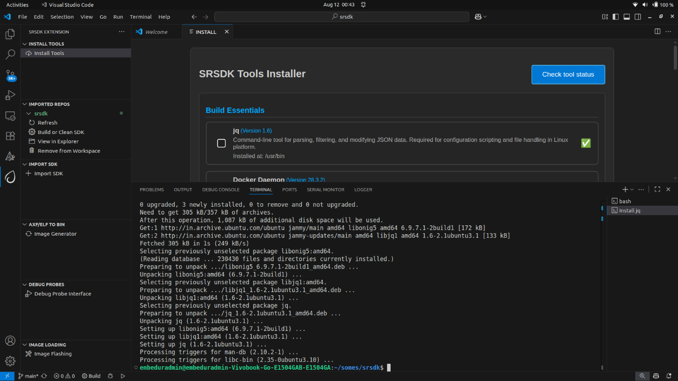The image size is (678, 381).
Task: Open the Source Control view
Action: click(x=10, y=75)
